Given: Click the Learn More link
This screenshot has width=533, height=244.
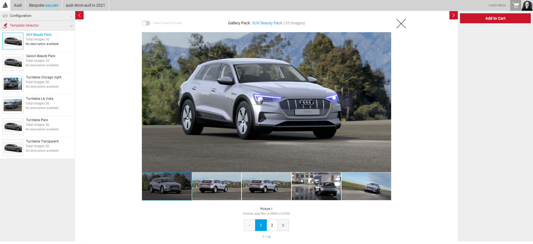Looking at the screenshot, I should click(497, 5).
